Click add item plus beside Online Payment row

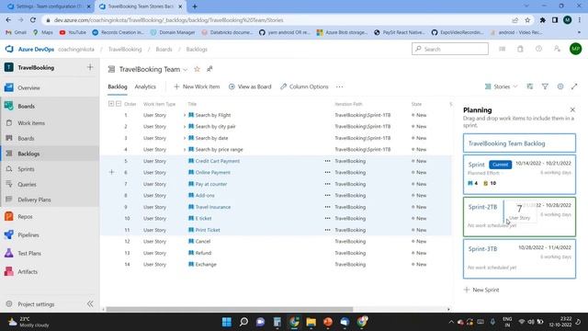[x=111, y=172]
